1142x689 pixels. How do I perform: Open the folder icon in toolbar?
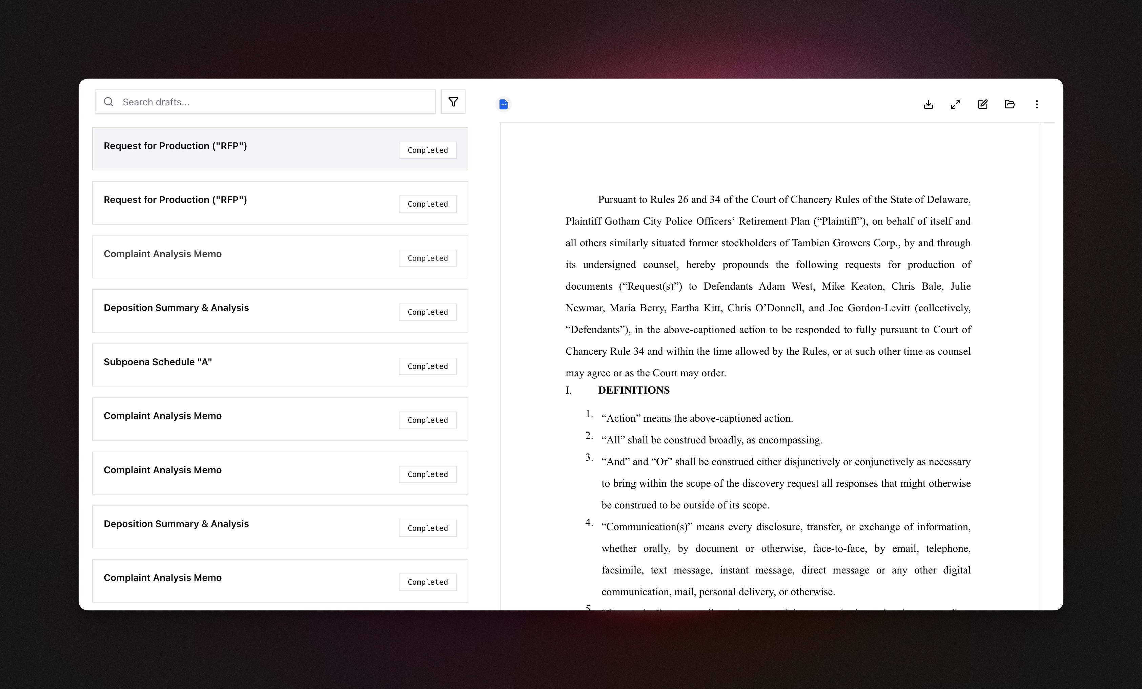click(1010, 104)
